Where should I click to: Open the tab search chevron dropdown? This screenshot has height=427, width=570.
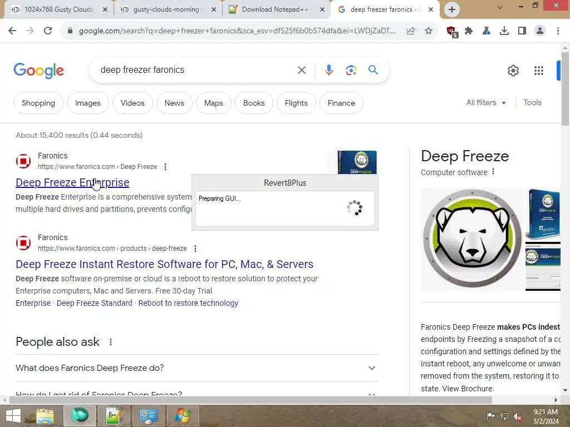coord(500,7)
